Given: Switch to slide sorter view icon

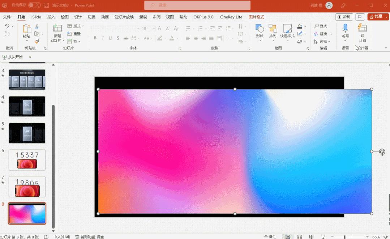Looking at the screenshot, I should tap(300, 237).
